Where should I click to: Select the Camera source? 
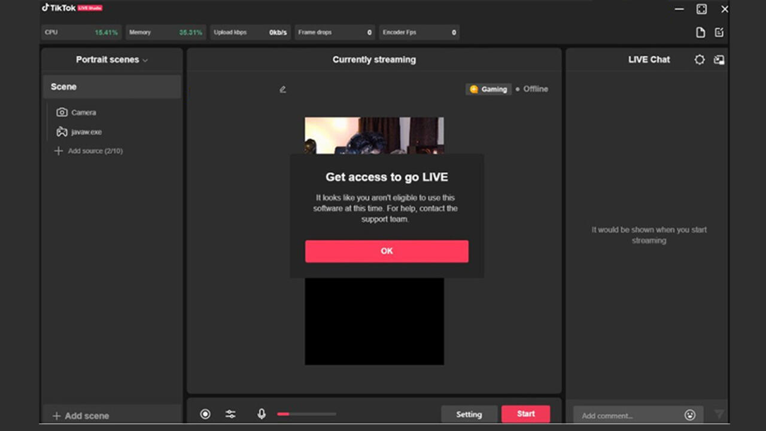83,113
